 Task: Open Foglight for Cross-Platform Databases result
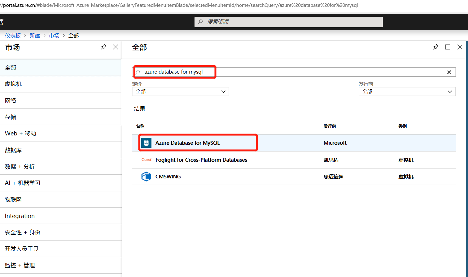294,160
